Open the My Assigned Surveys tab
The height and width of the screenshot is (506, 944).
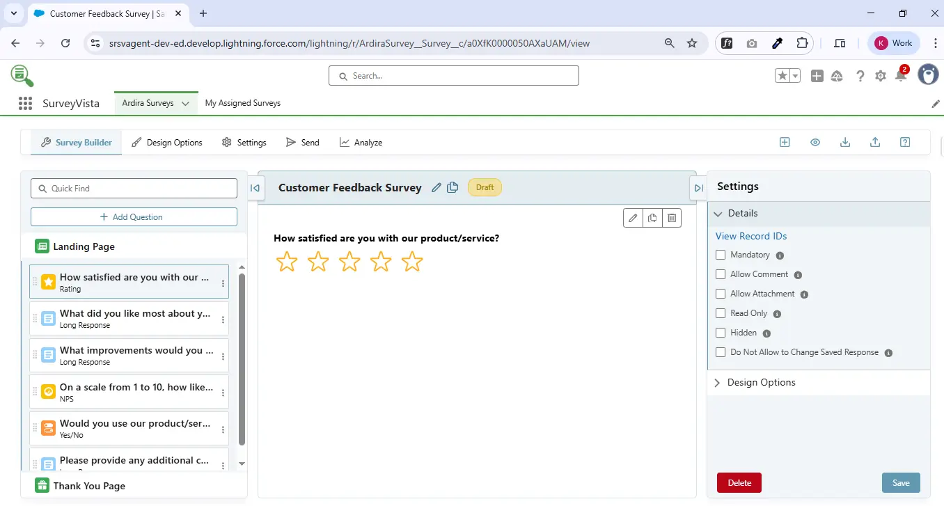click(242, 103)
